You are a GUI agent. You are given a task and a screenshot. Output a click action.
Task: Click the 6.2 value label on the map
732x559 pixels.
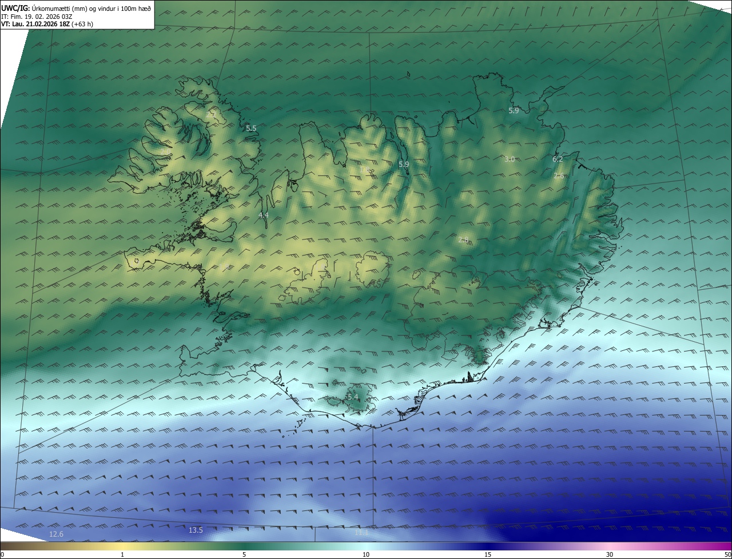[558, 159]
